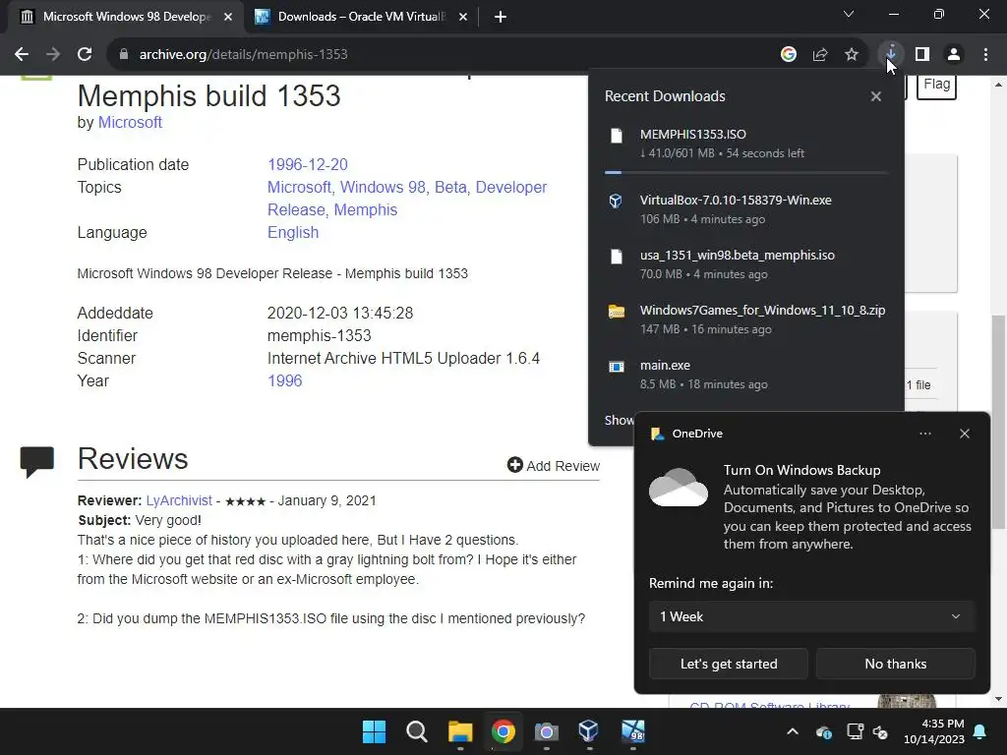Screen dimensions: 1007x755
Task: Open the main.exe download entry
Action: pos(746,375)
